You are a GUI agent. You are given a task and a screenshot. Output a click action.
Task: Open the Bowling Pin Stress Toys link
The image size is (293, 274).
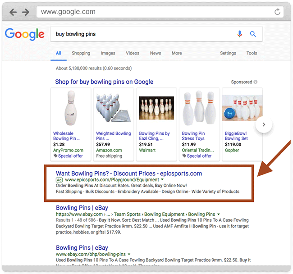coord(193,136)
